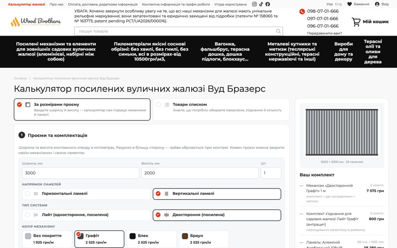Click the blinds preview image
The height and width of the screenshot is (248, 397).
[x=342, y=132]
